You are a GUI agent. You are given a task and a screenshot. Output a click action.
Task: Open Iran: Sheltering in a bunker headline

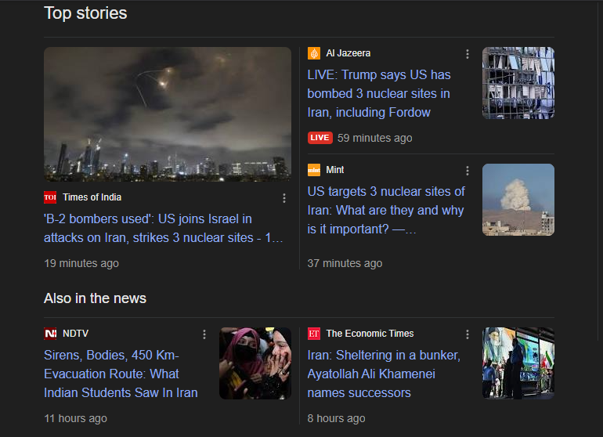pos(384,374)
